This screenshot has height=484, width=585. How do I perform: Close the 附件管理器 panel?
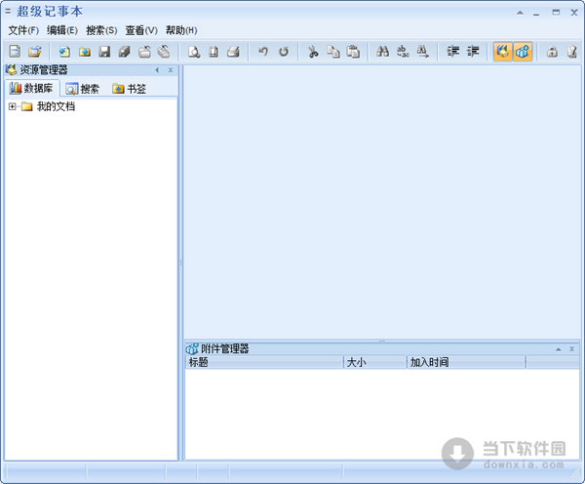point(572,349)
